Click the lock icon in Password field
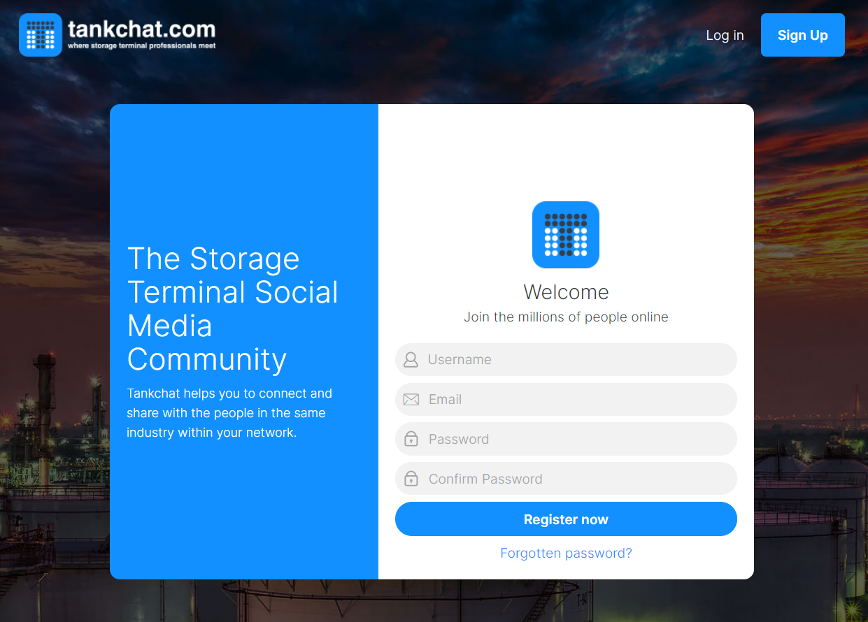868x622 pixels. tap(411, 439)
